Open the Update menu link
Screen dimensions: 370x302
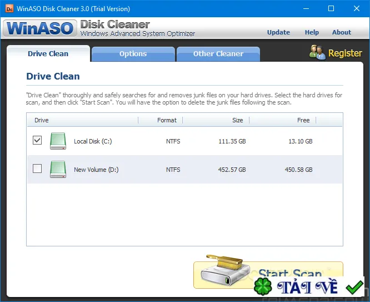pyautogui.click(x=278, y=32)
